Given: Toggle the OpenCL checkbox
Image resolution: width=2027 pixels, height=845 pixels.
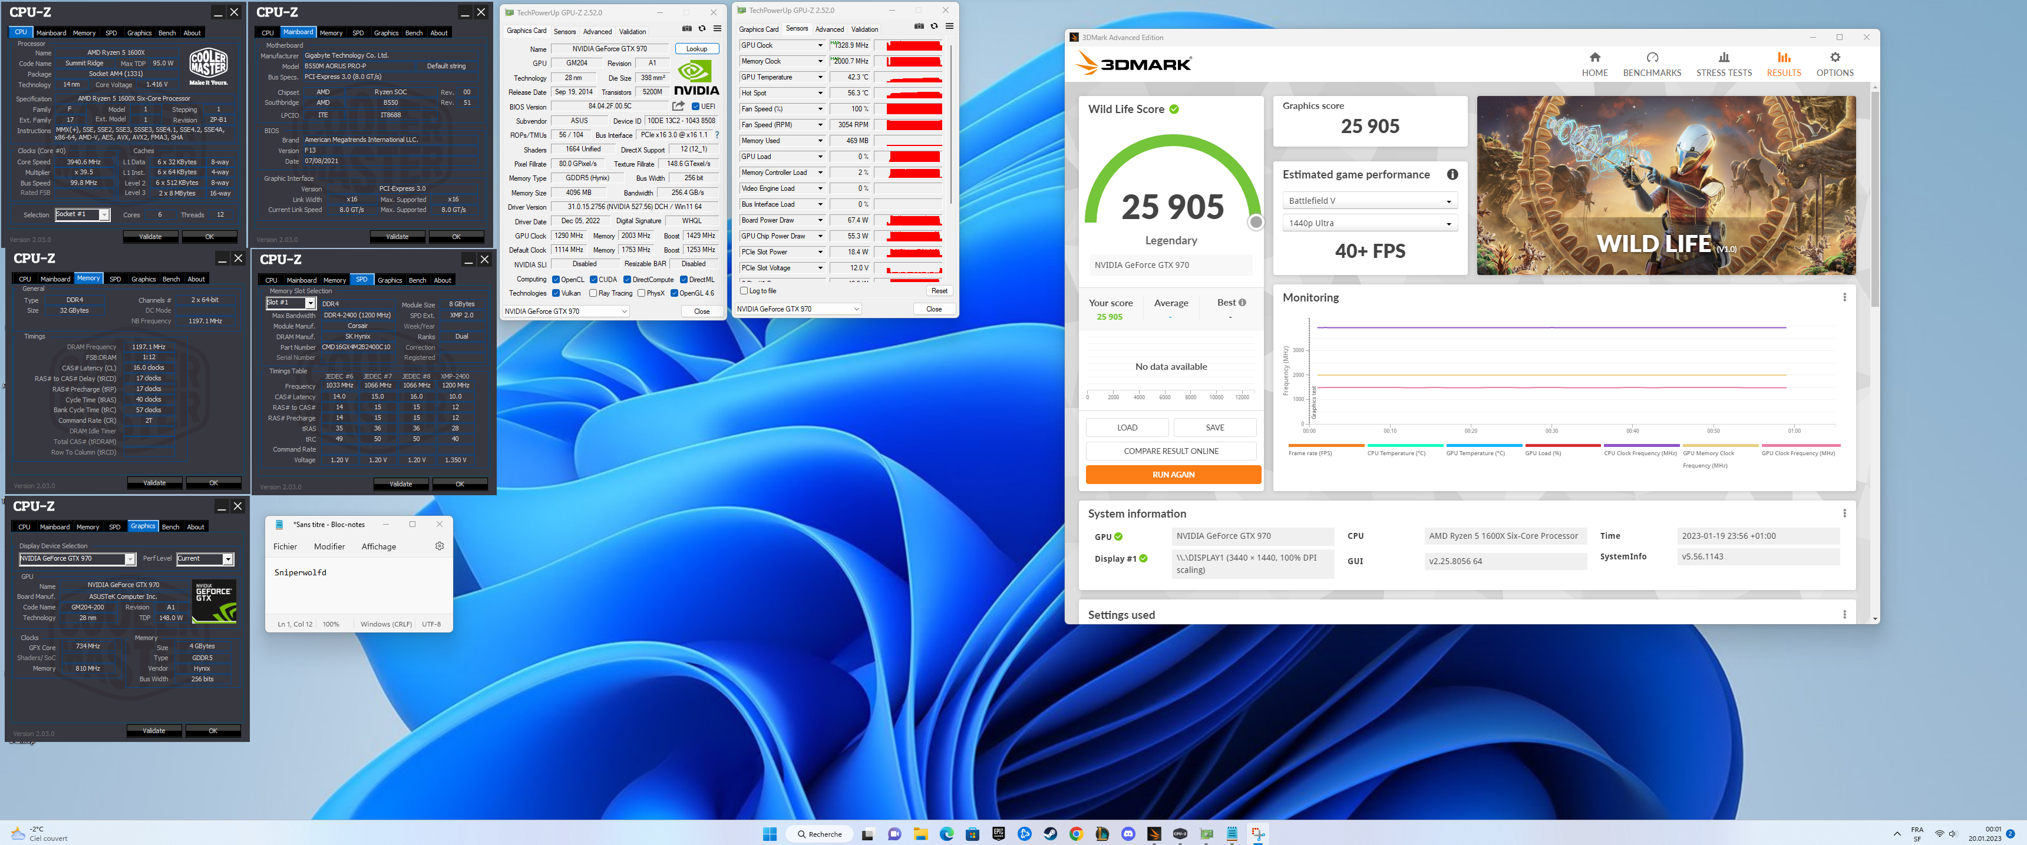Looking at the screenshot, I should click(556, 280).
